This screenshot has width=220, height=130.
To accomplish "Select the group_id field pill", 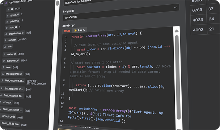I will click(x=13, y=15).
